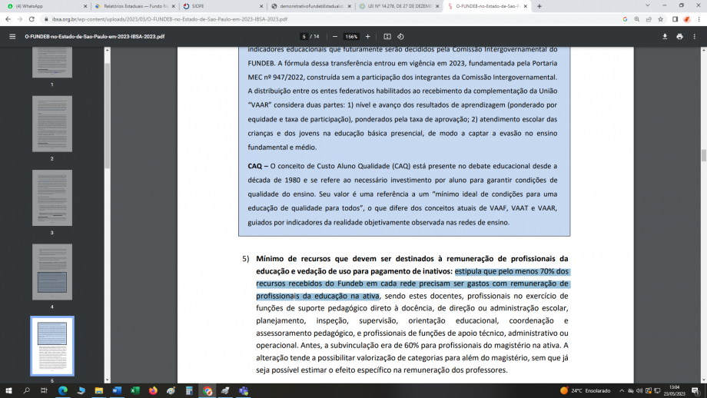Reload the current page
Image resolution: width=707 pixels, height=398 pixels.
click(x=32, y=19)
